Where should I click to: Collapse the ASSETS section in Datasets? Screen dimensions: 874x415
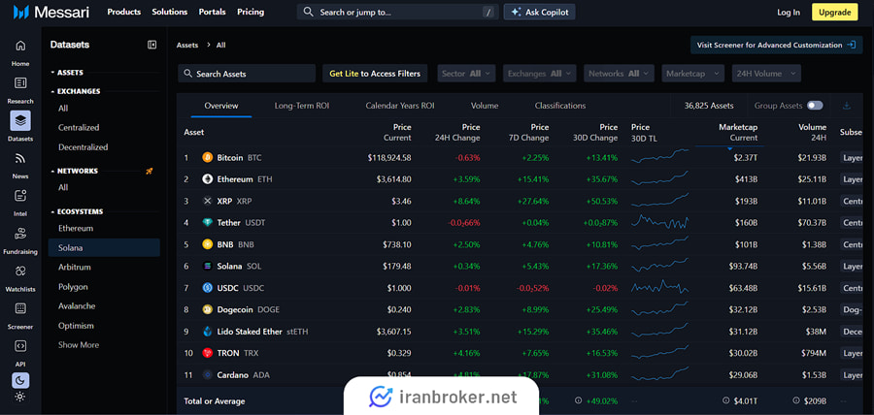pyautogui.click(x=67, y=73)
